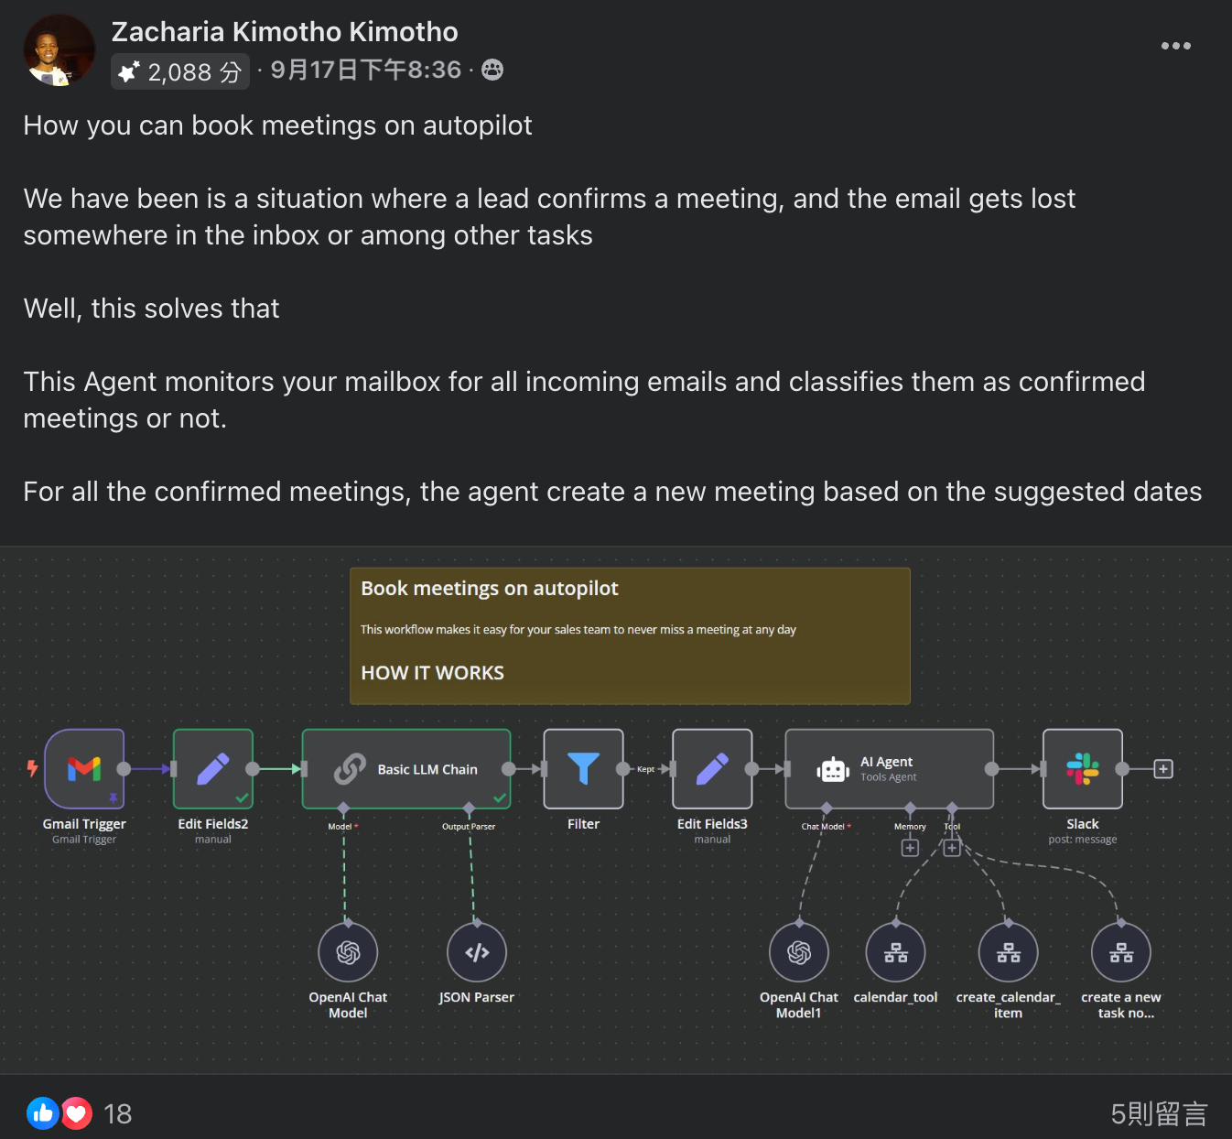
Task: Click the author's profile picture
Action: pos(59,50)
